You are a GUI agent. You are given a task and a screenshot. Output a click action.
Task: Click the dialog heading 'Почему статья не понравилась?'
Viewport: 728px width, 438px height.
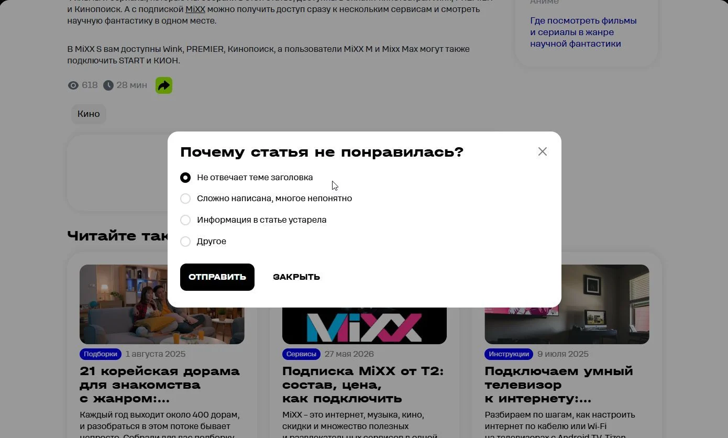[322, 152]
